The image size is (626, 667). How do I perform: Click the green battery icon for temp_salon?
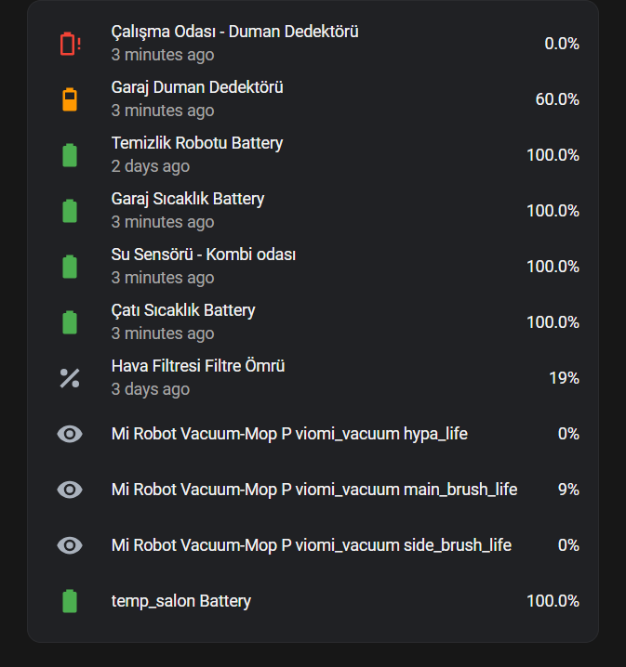point(70,601)
